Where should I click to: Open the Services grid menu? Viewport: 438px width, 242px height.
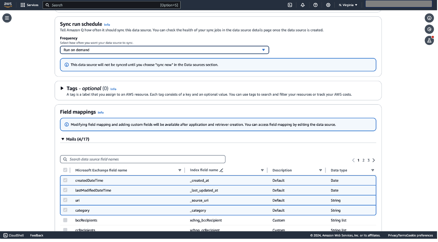29,5
